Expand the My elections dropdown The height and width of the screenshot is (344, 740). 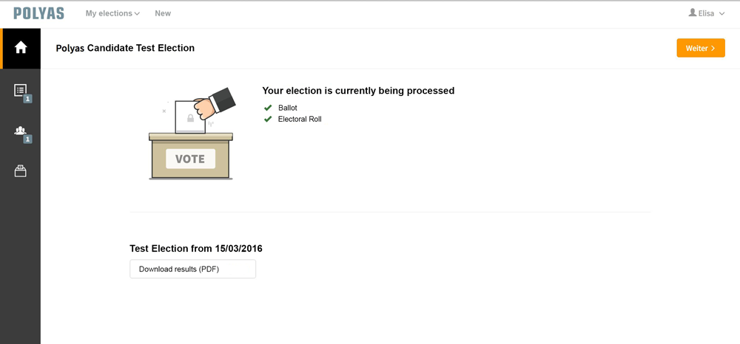pos(112,13)
